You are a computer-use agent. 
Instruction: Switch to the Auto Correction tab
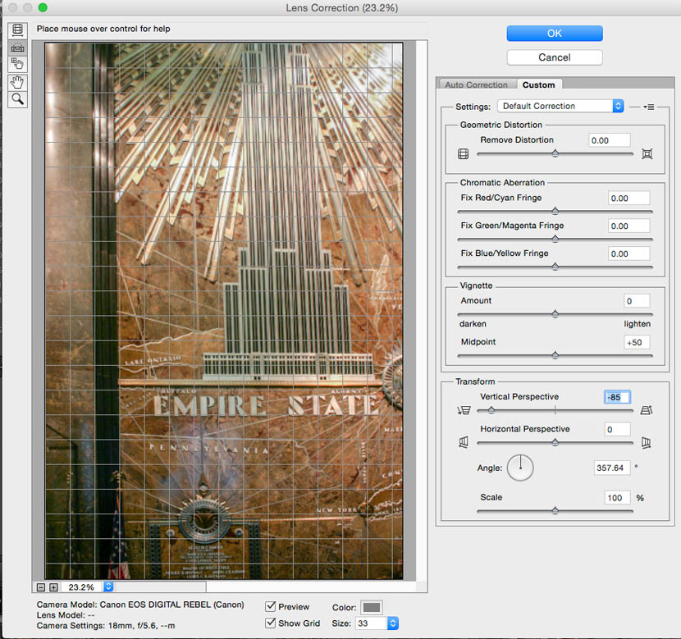click(x=476, y=84)
